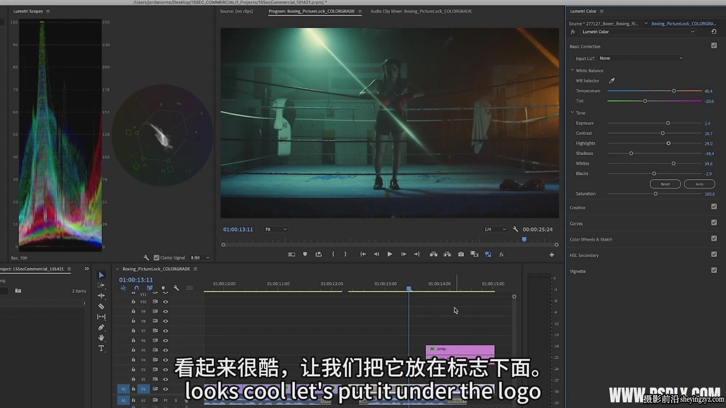Image resolution: width=726 pixels, height=408 pixels.
Task: Open the 8 Bit scope dropdown
Action: pyautogui.click(x=200, y=258)
